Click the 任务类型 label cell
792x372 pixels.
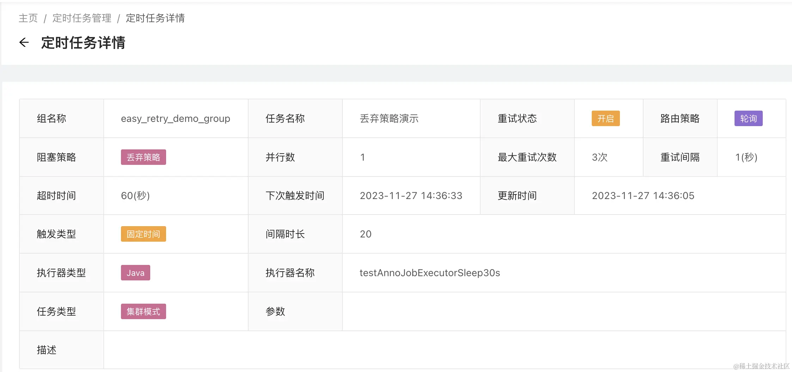pos(61,311)
